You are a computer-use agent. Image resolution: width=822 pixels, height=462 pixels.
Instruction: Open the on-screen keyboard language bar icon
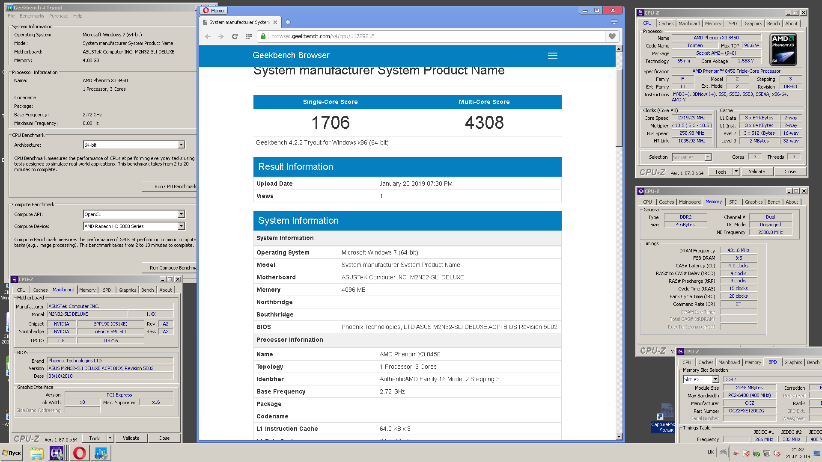click(x=723, y=452)
